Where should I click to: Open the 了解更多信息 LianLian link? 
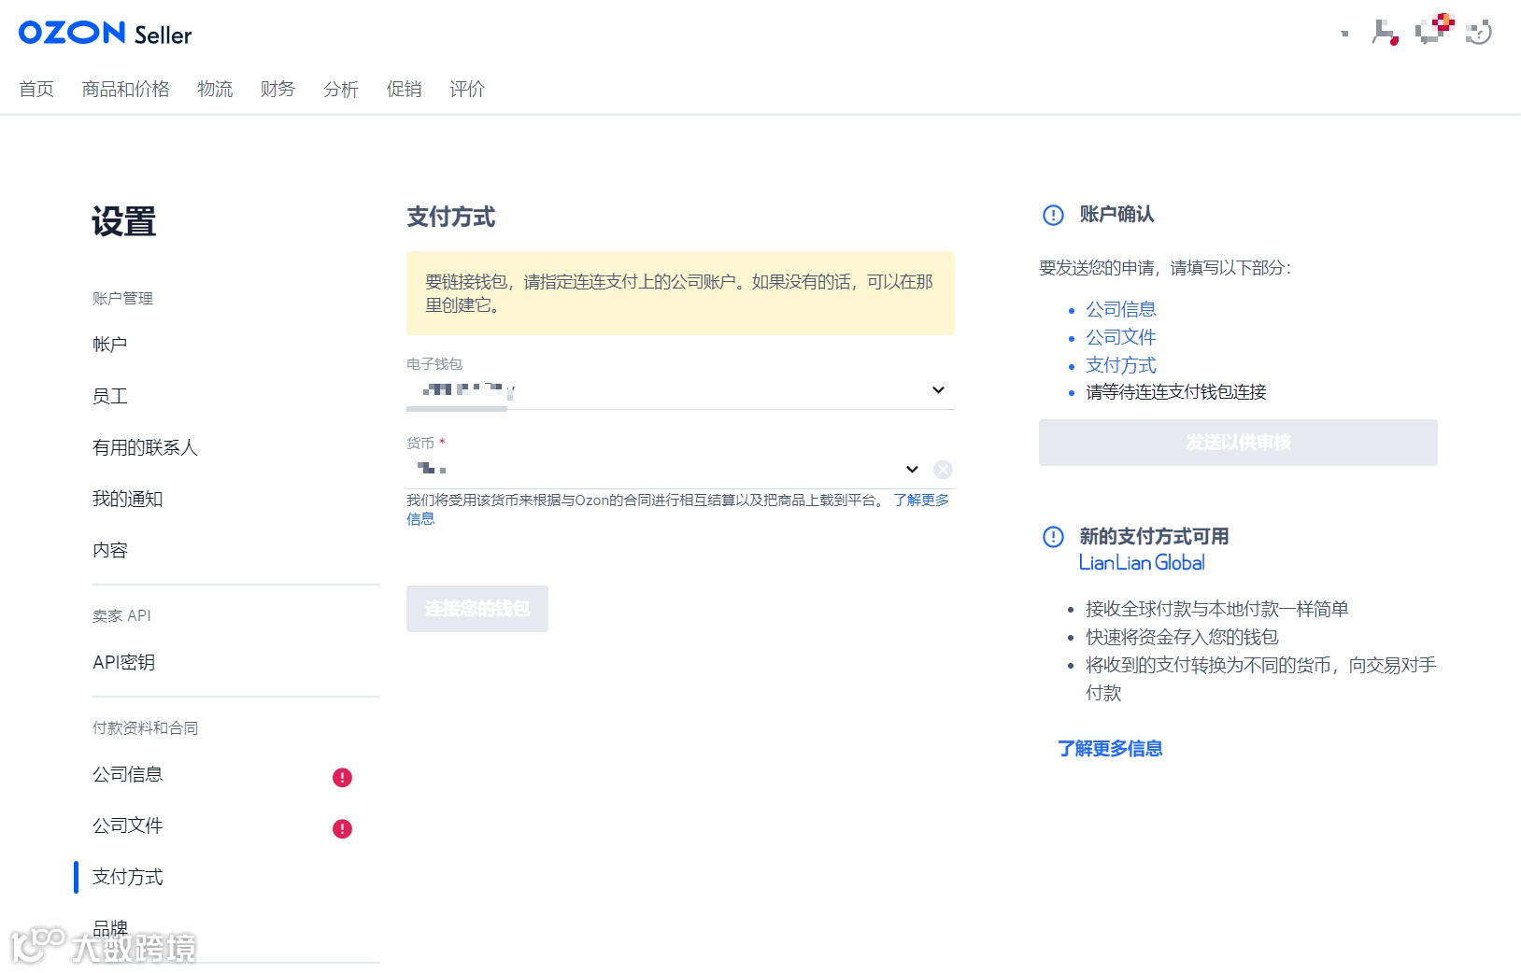pos(1110,748)
